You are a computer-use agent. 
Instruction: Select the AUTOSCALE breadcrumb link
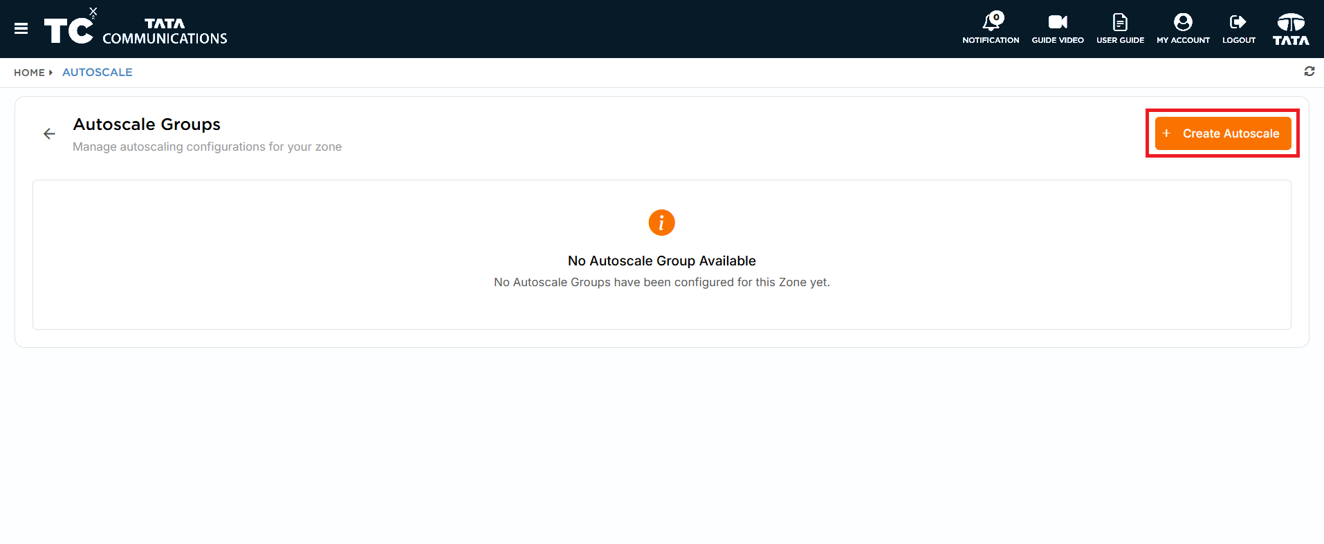[98, 72]
